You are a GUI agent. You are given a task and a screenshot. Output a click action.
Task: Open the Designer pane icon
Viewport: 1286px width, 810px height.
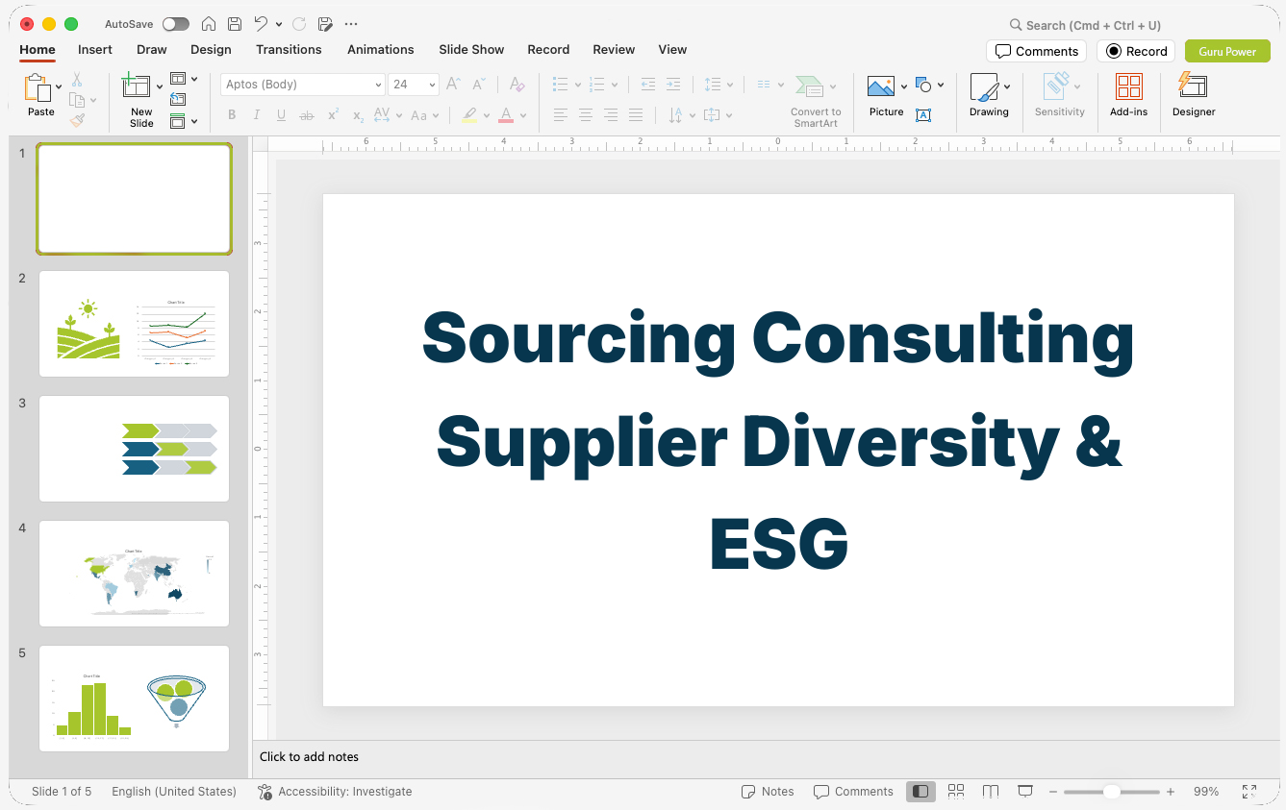pyautogui.click(x=1193, y=86)
